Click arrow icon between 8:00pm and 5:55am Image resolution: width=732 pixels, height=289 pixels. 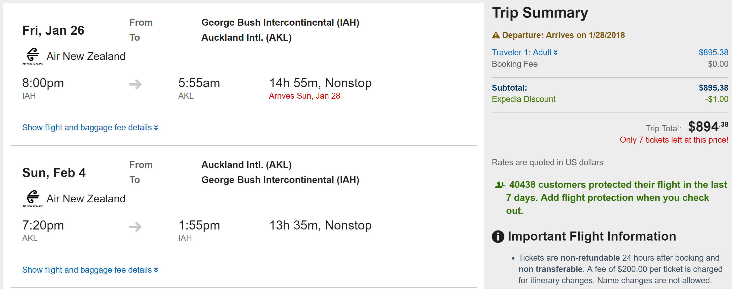click(x=135, y=84)
